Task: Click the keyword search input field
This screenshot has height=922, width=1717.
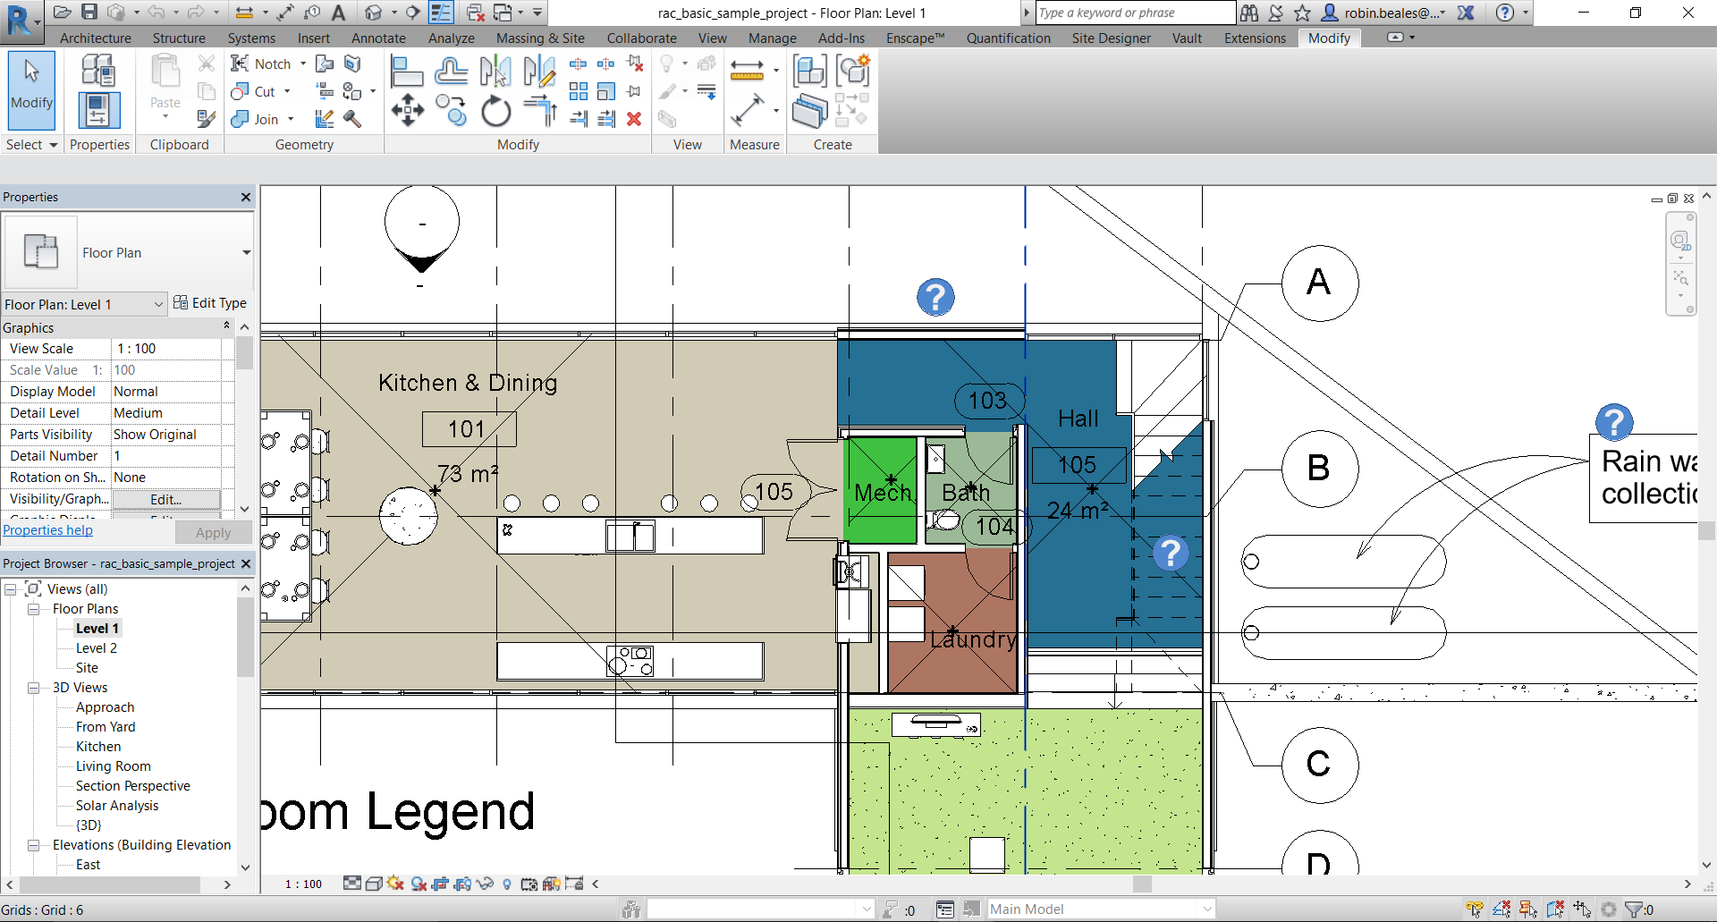Action: point(1134,13)
